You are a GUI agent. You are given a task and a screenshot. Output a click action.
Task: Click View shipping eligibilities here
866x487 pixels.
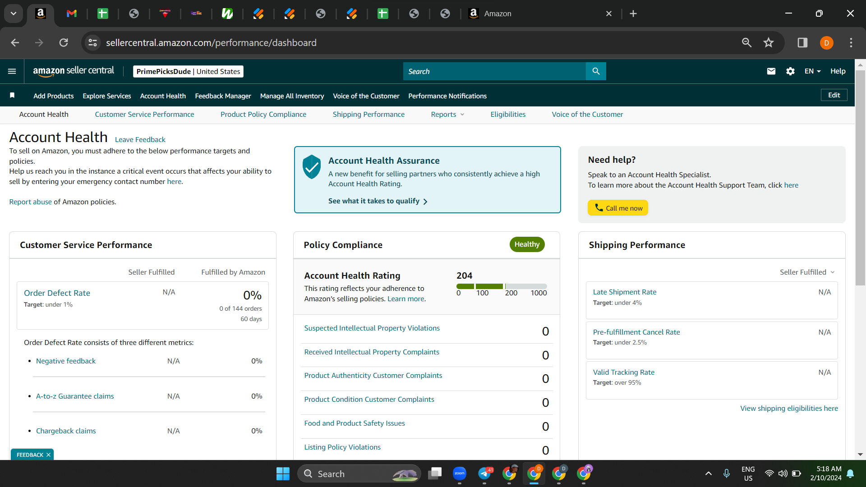(789, 409)
